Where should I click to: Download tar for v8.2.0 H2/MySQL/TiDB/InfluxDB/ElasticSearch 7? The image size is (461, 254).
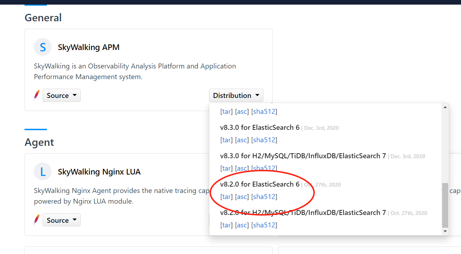pyautogui.click(x=226, y=225)
